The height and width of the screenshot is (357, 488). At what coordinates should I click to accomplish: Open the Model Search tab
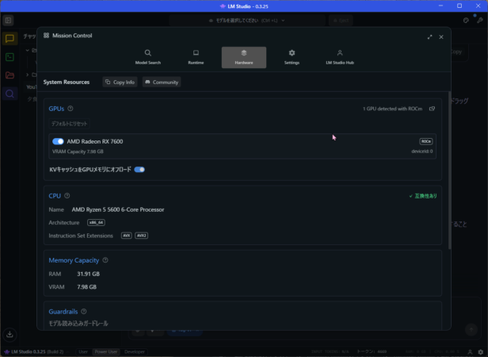[148, 57]
